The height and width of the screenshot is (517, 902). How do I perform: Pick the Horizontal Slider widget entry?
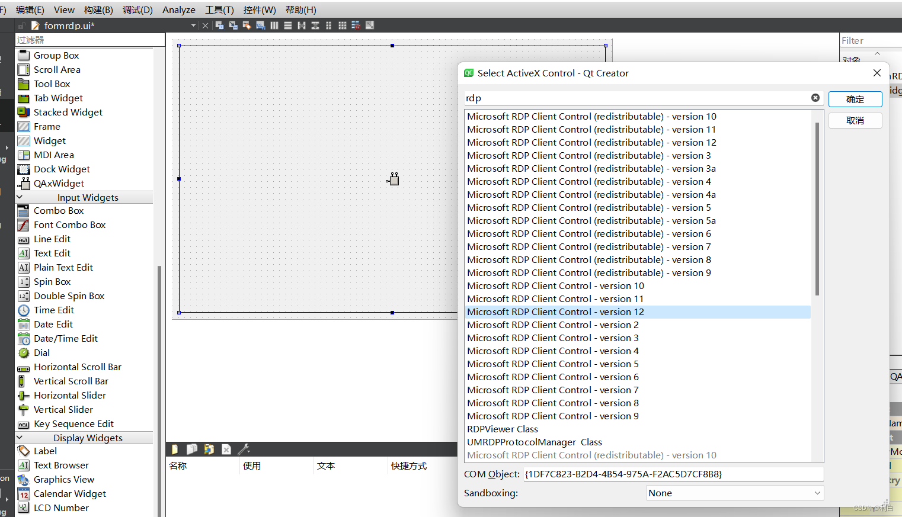coord(69,396)
